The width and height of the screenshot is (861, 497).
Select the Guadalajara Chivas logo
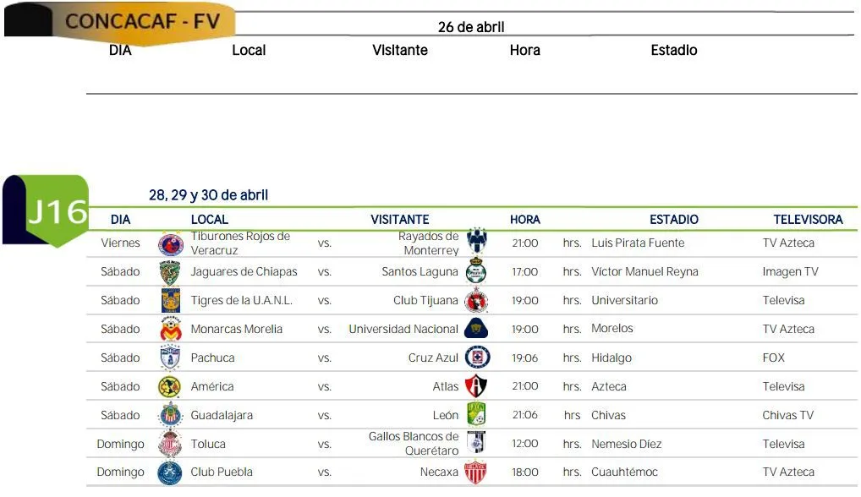pyautogui.click(x=171, y=416)
